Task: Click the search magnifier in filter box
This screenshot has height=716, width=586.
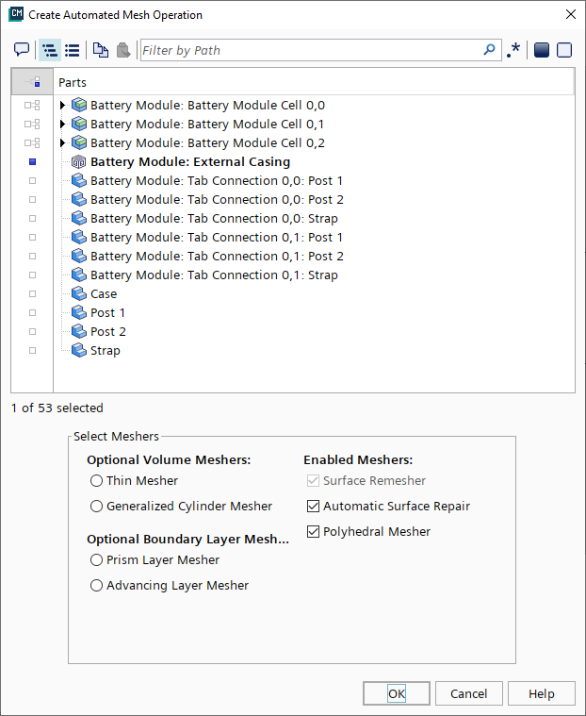Action: 489,50
